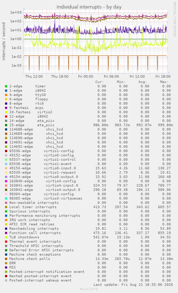This screenshot has width=178, height=293.
Task: Select the navy Rescheduling interrupts swatch
Action: (6, 229)
